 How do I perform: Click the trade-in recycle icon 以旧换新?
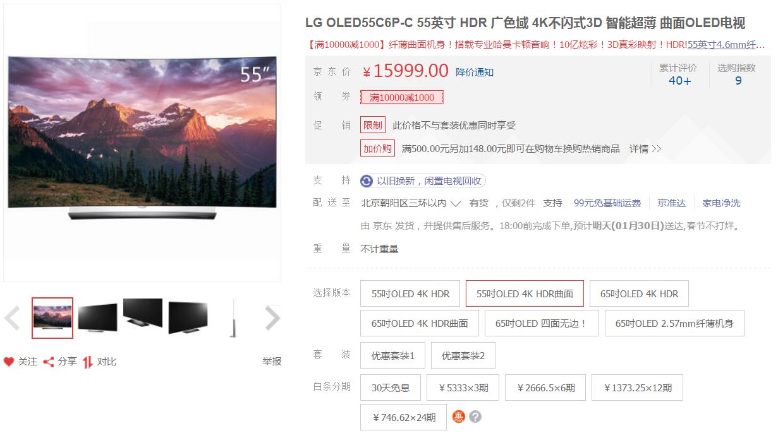click(x=367, y=181)
